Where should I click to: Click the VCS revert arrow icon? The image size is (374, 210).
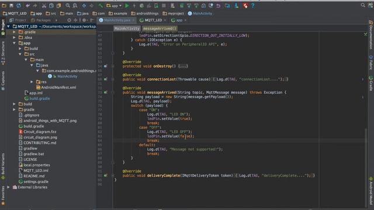(x=218, y=5)
